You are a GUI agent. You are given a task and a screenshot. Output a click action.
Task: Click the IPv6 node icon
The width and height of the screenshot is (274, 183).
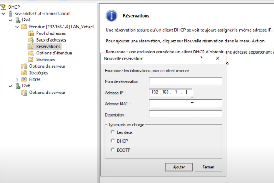click(18, 86)
